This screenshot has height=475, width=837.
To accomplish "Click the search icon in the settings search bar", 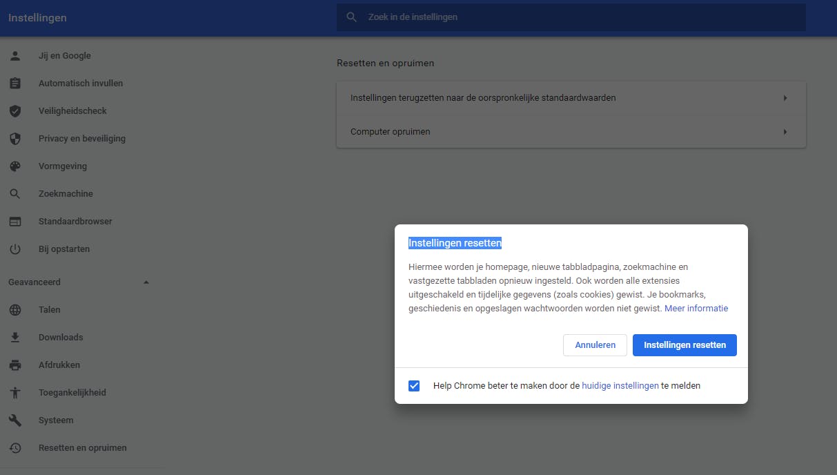I will [352, 17].
